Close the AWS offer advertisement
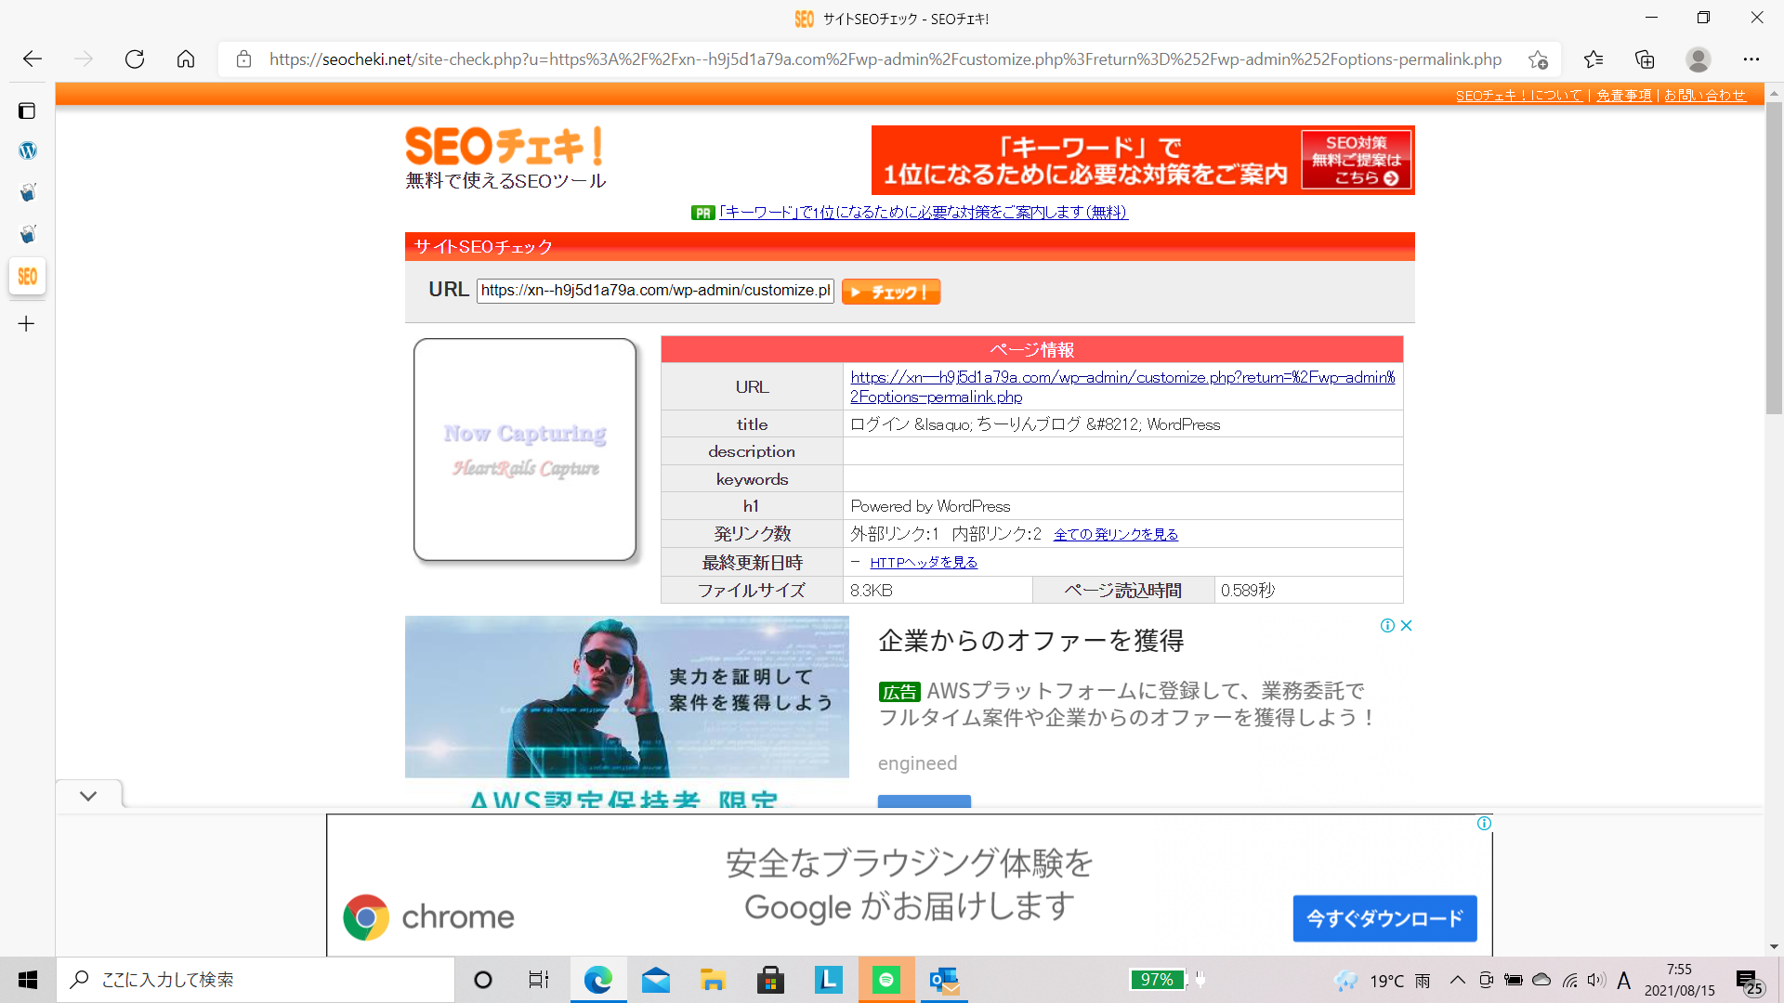Viewport: 1784px width, 1003px height. 1407,626
